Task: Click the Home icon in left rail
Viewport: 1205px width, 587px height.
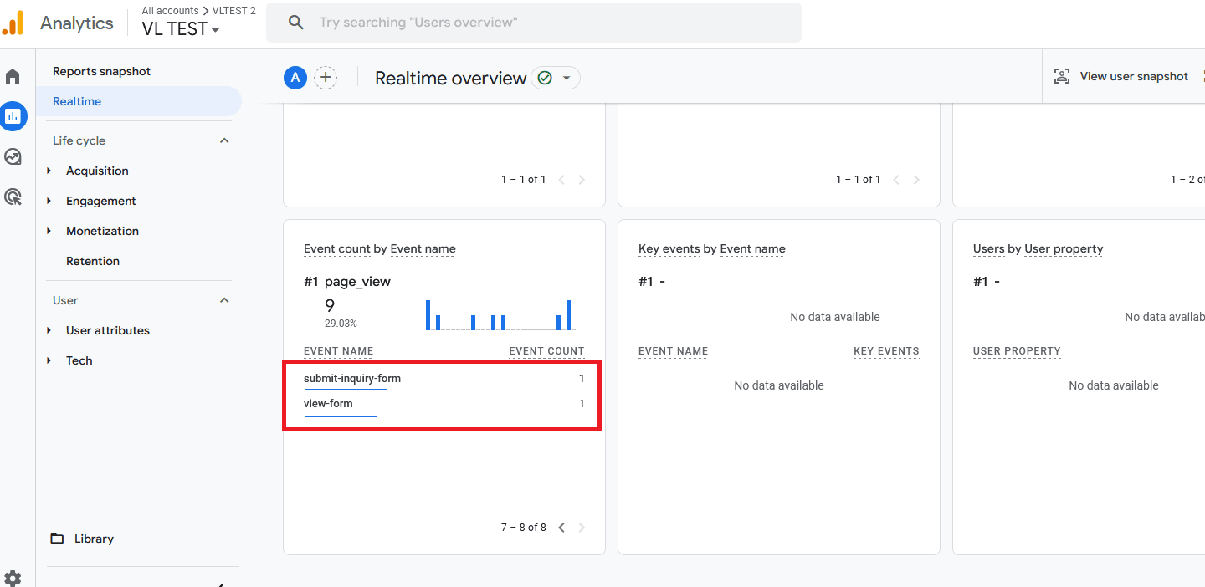Action: point(13,77)
